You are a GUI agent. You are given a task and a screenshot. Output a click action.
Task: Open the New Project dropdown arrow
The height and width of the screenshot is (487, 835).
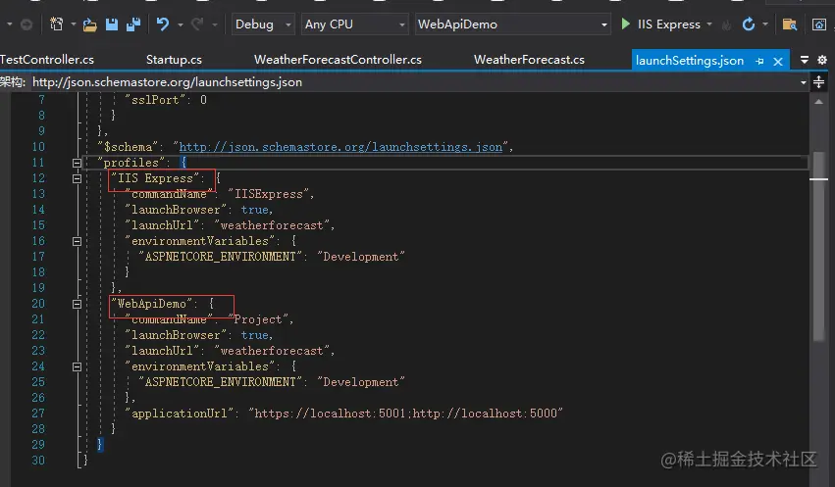73,24
